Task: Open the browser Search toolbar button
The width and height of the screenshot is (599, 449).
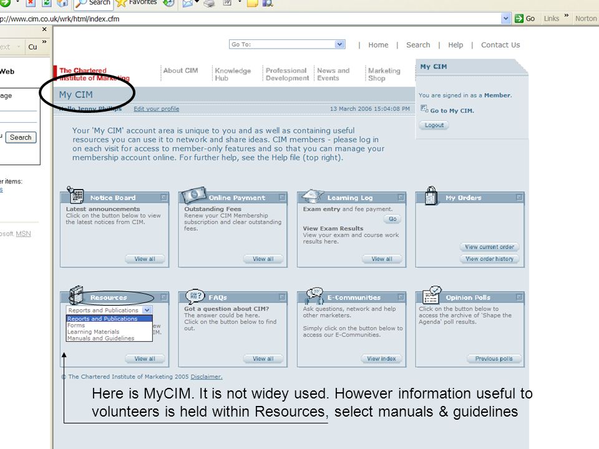Action: click(x=93, y=3)
